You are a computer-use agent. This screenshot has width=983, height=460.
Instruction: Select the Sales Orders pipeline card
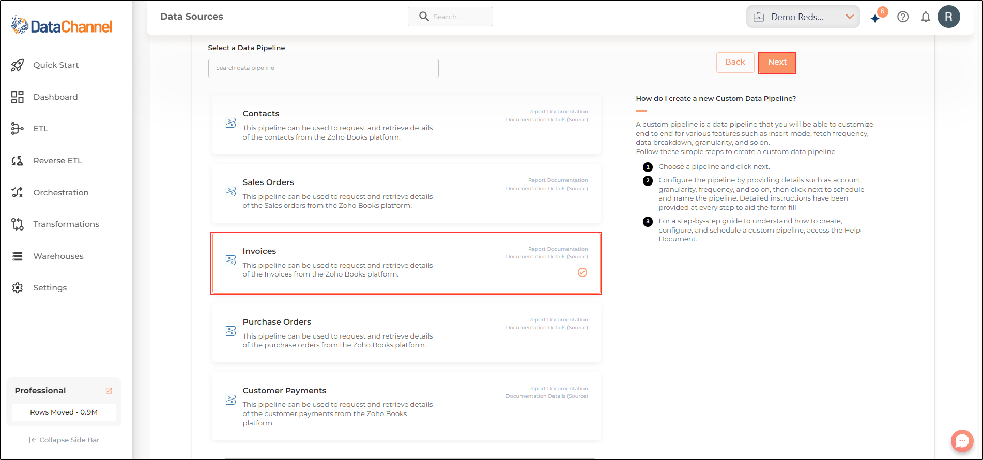click(406, 193)
